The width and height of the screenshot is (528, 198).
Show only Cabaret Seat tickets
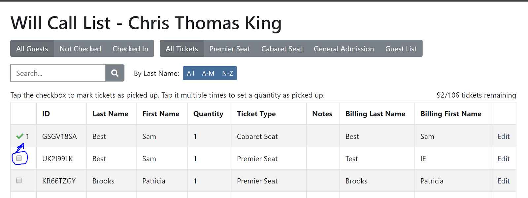[282, 49]
